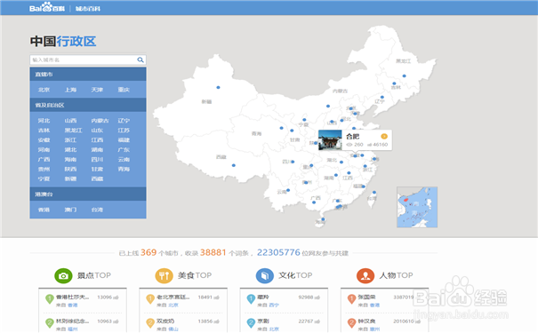Select 台湾 under 港澳台 section
538x333 pixels.
pos(97,210)
